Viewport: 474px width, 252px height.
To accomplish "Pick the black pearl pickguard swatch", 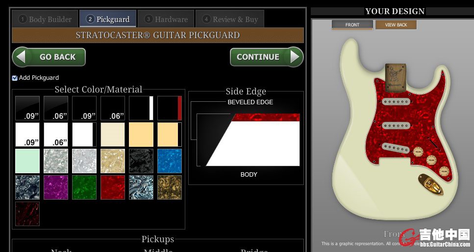I will tap(141, 161).
